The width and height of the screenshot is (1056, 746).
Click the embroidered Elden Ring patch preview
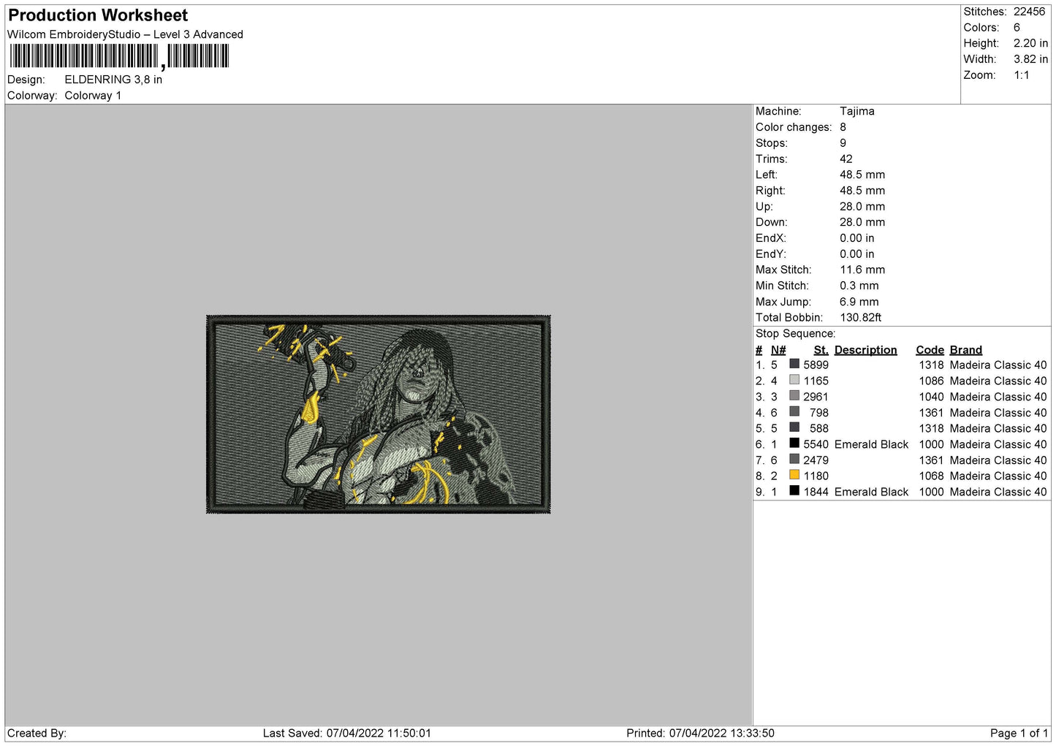tap(379, 414)
